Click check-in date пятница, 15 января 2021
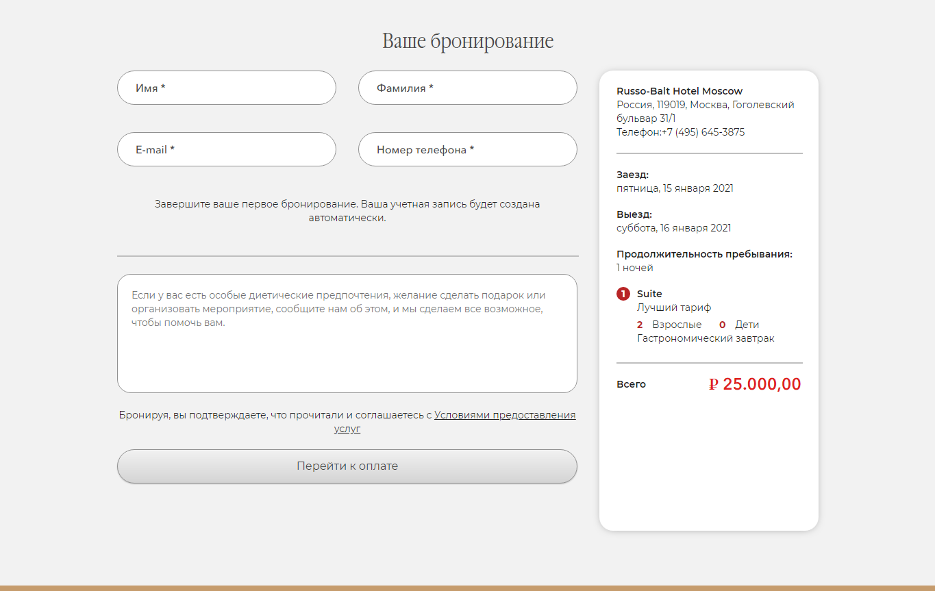 675,188
